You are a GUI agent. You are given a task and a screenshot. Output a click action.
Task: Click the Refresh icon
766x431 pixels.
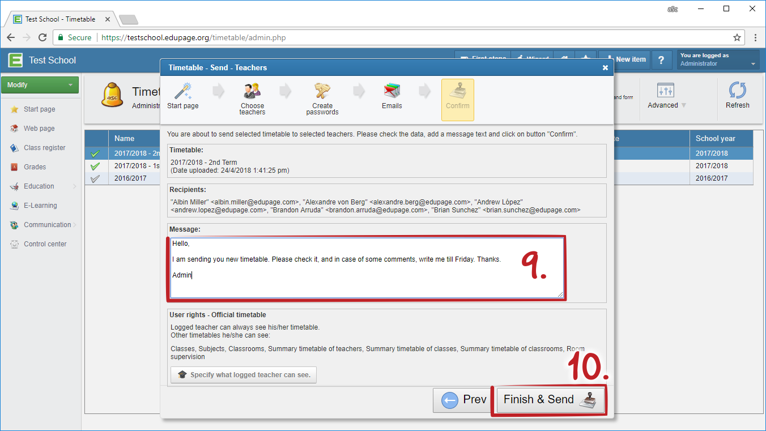[737, 91]
